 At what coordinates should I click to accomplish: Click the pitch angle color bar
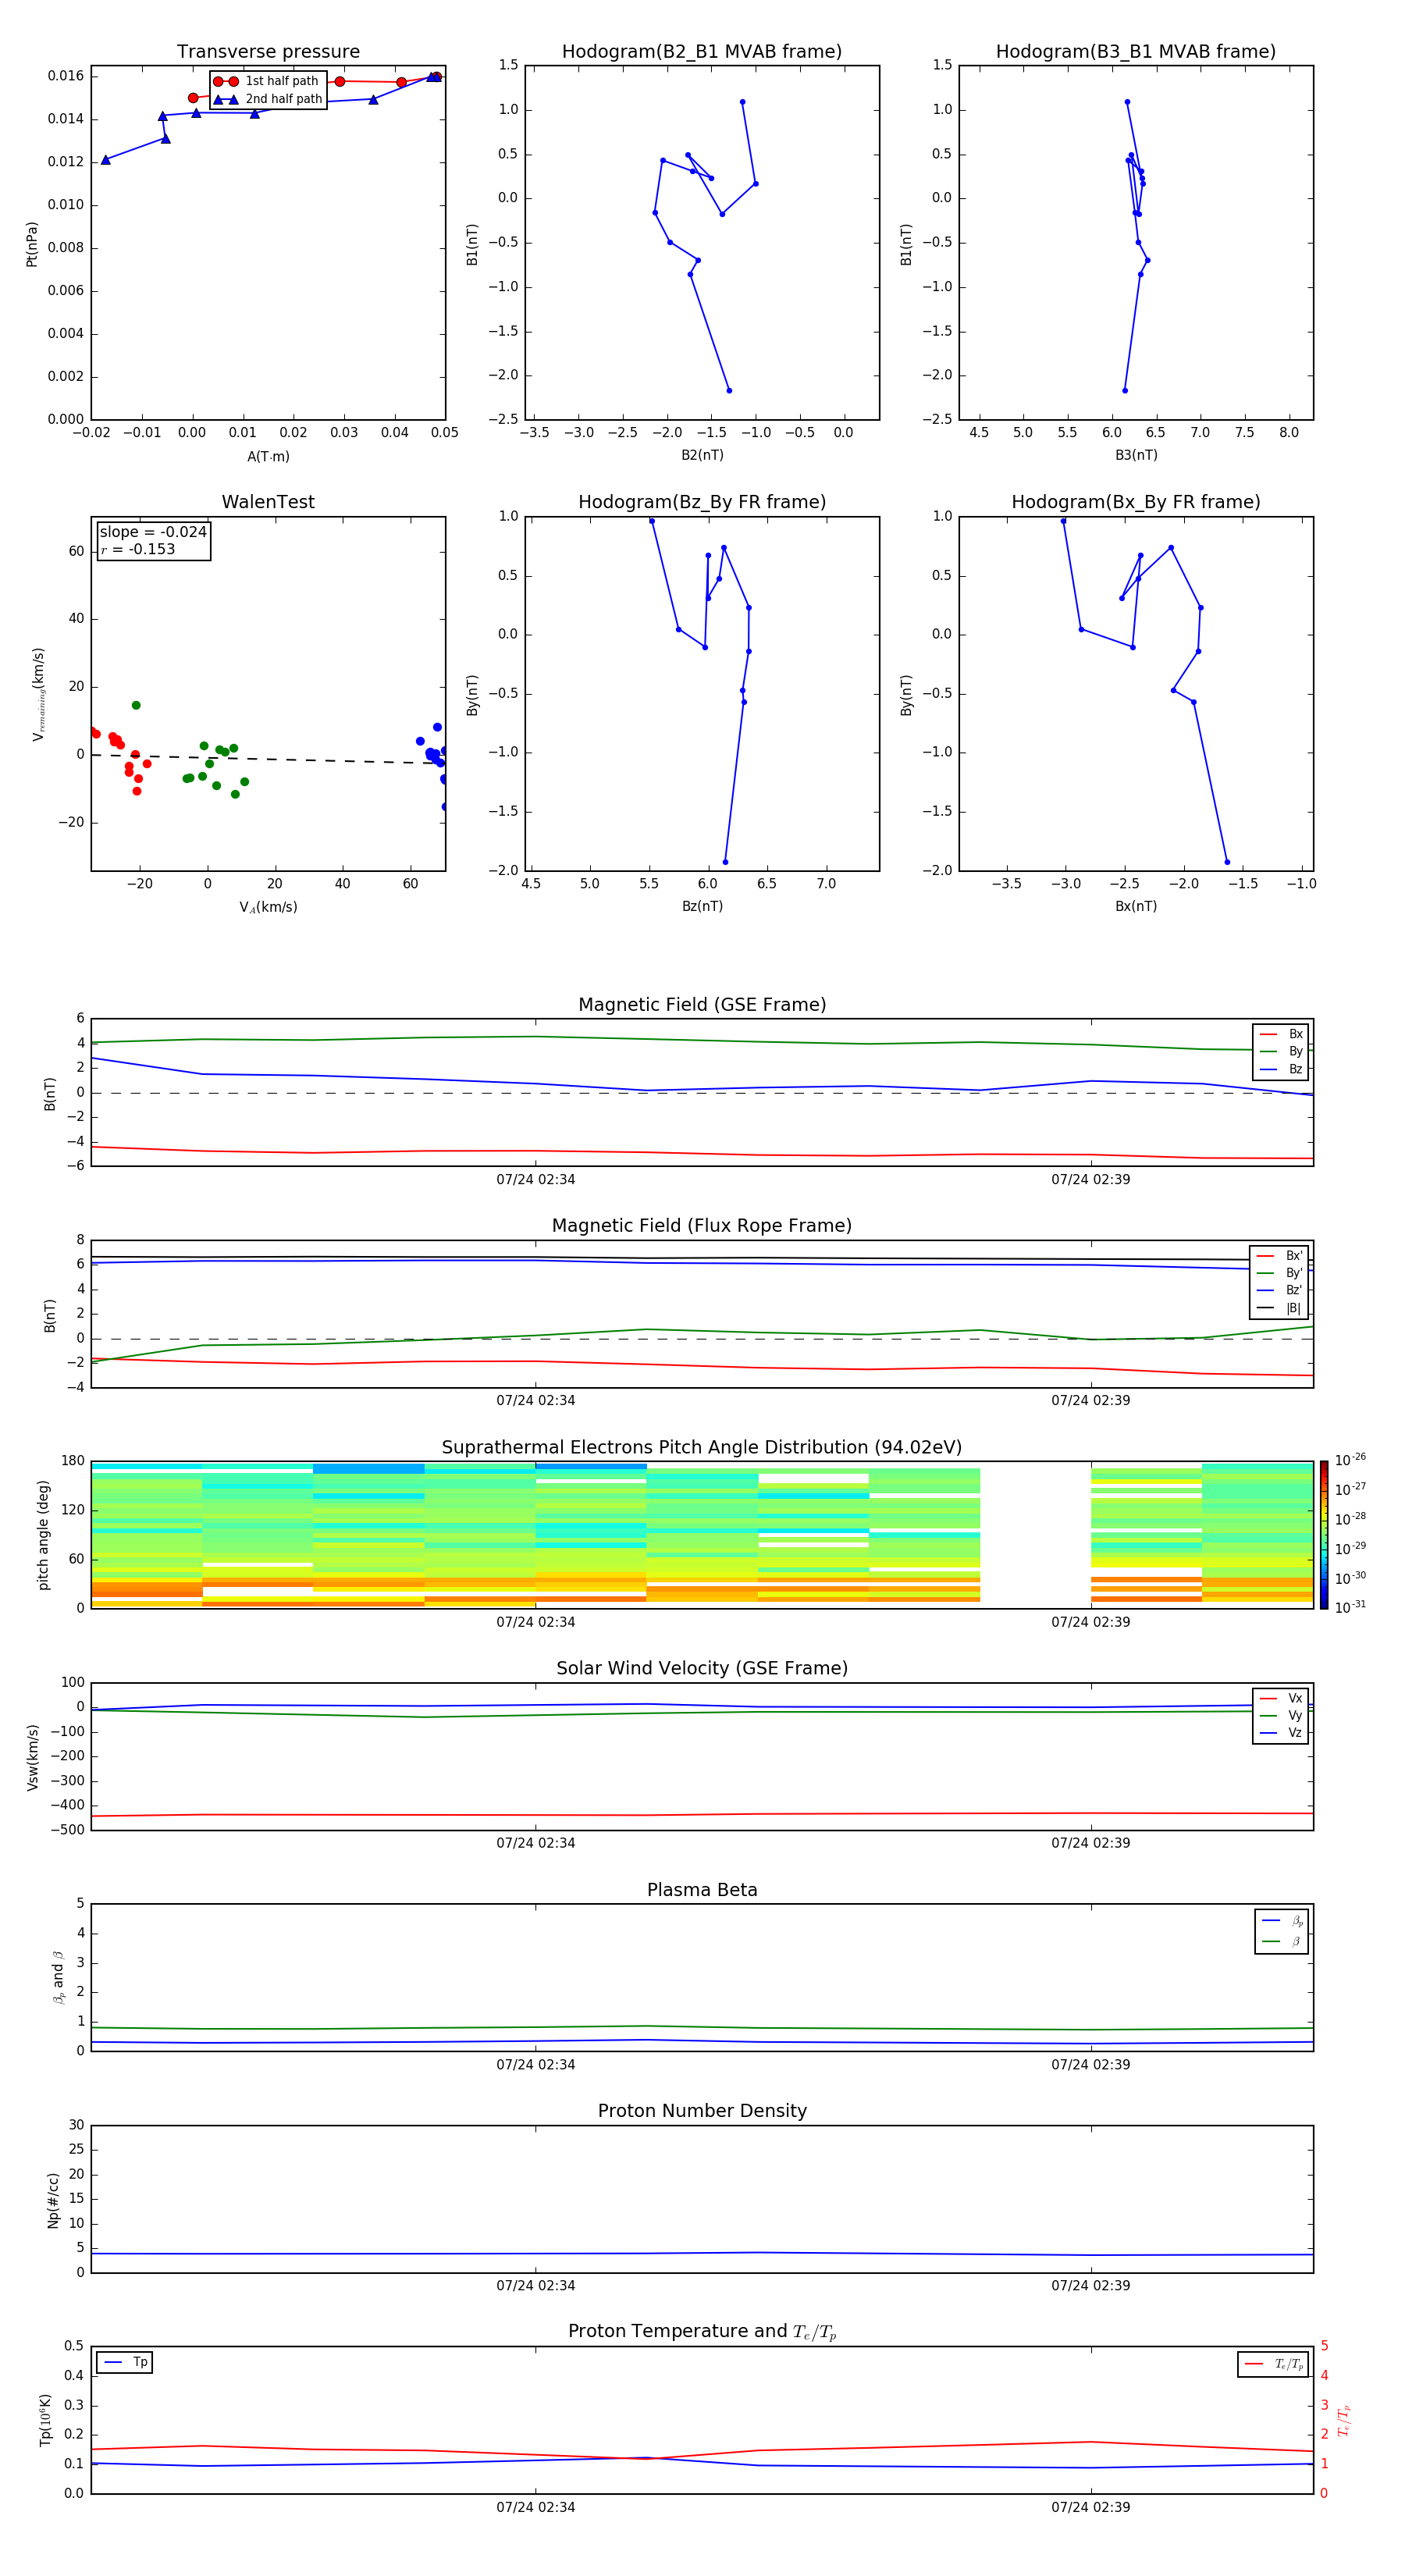coord(1324,1535)
